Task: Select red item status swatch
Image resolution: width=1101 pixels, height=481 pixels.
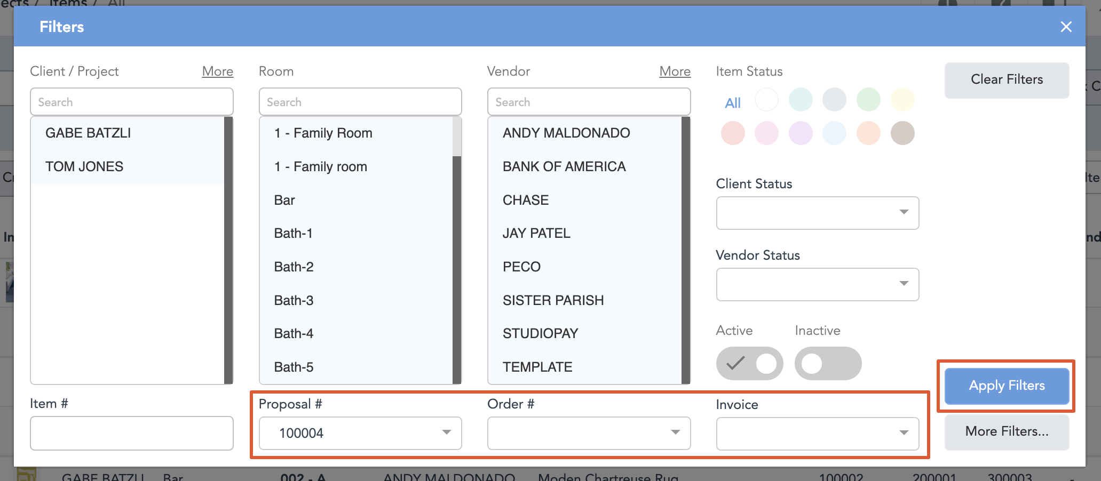Action: 733,133
